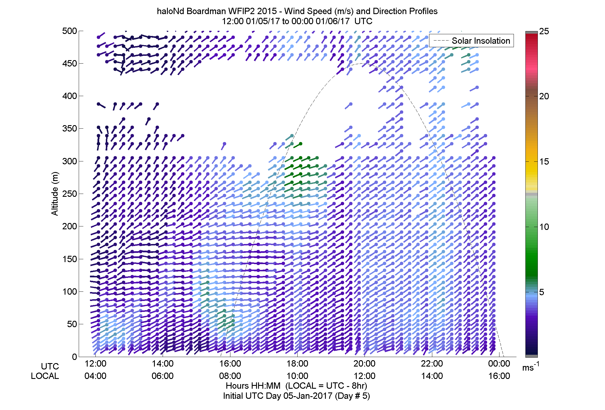Click the 06:00 local time label

(x=163, y=376)
